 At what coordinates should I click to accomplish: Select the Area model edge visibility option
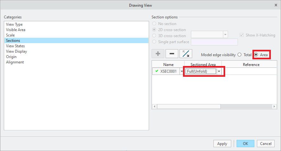256,55
